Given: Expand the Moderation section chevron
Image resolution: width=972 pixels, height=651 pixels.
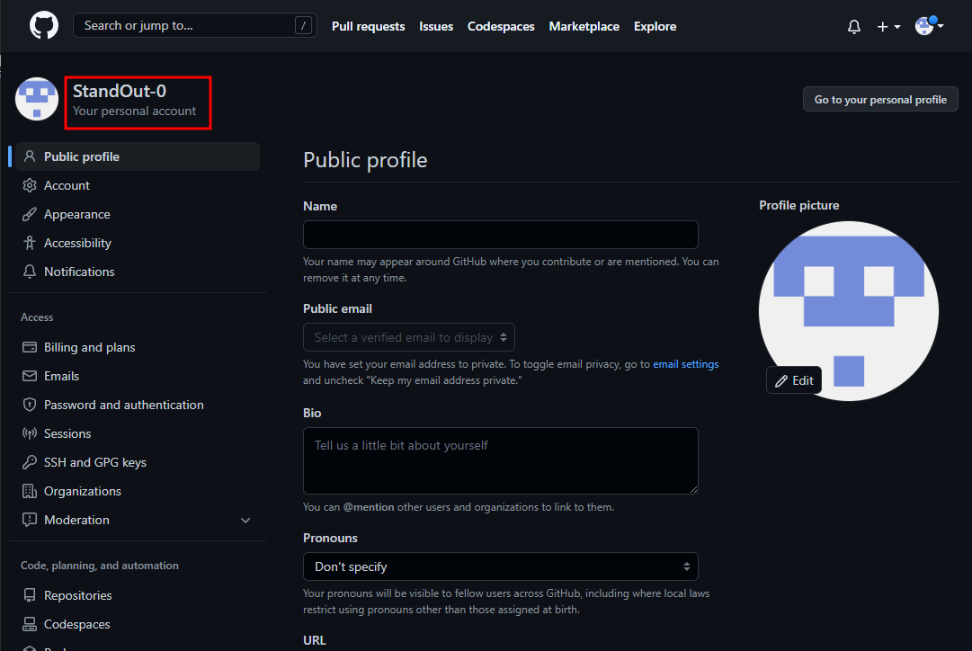Looking at the screenshot, I should click(x=245, y=521).
